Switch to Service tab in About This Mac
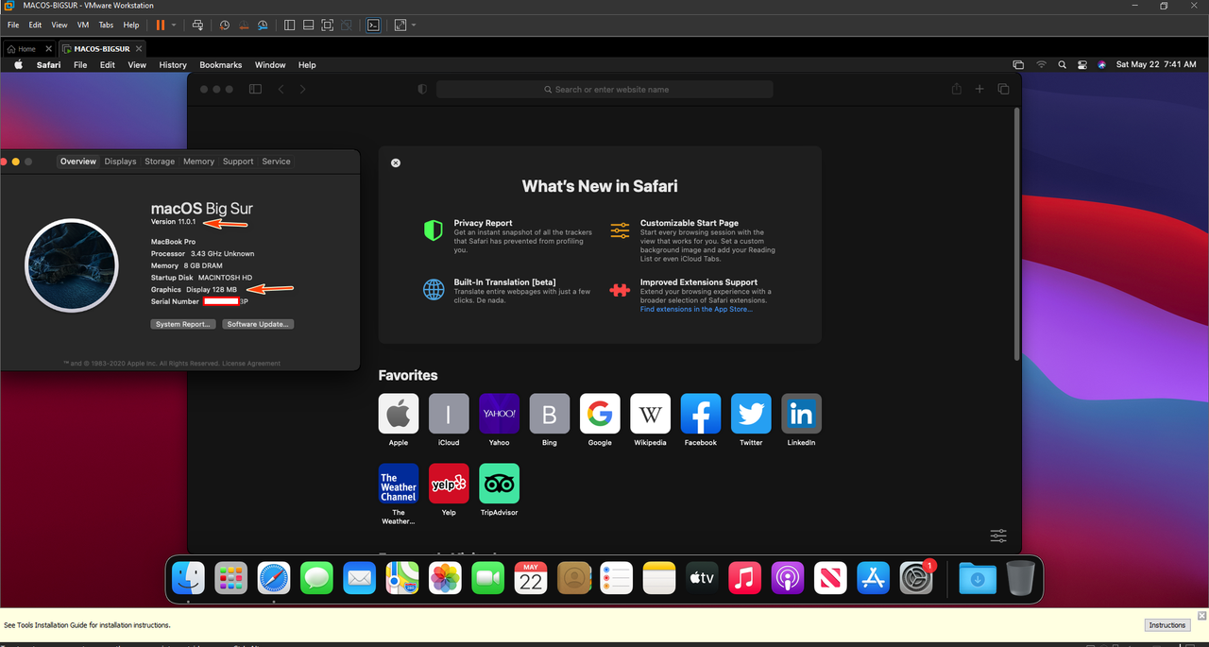Screen dimensions: 1209x647 tap(276, 162)
